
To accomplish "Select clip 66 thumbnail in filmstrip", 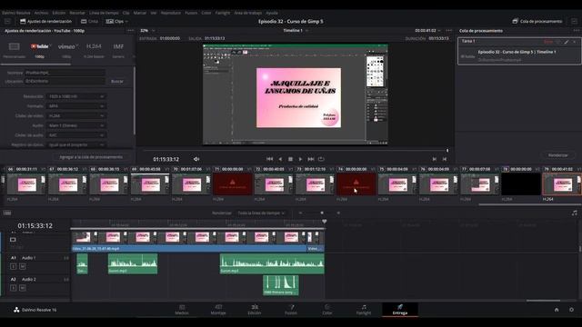I will [26, 183].
